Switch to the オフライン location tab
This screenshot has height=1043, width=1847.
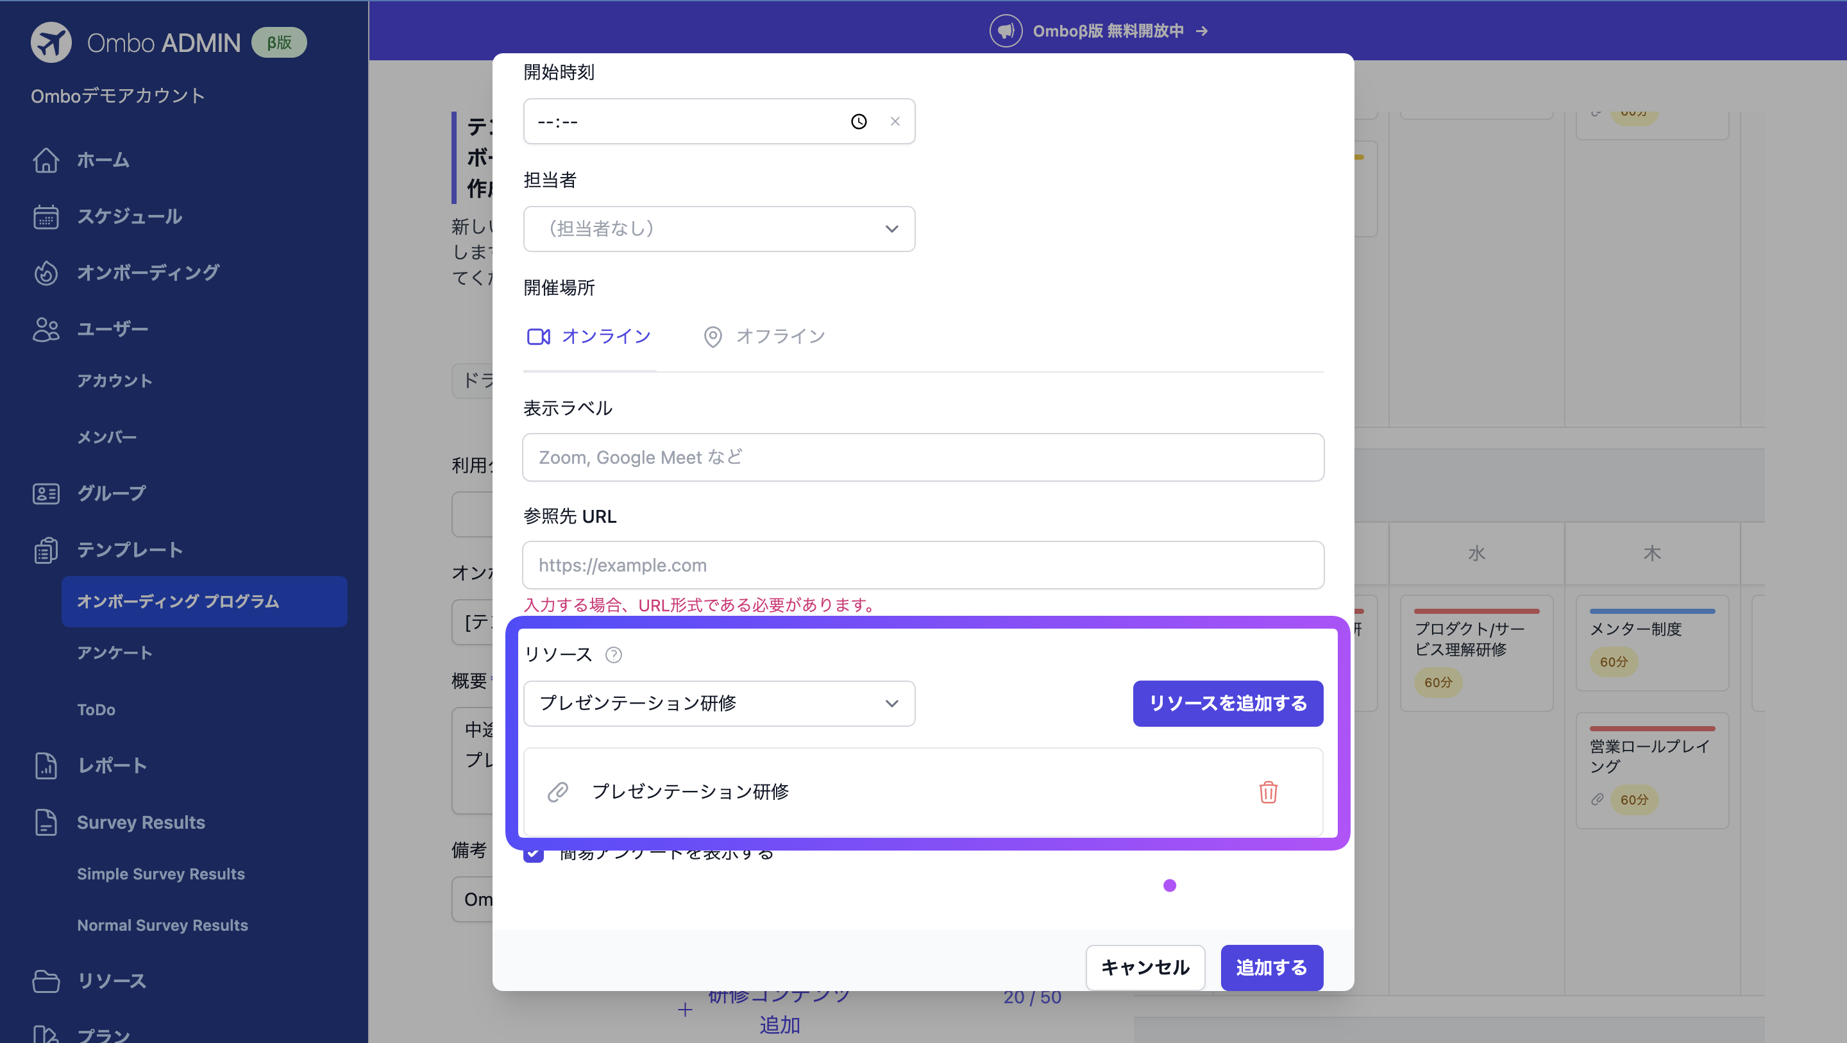click(764, 336)
